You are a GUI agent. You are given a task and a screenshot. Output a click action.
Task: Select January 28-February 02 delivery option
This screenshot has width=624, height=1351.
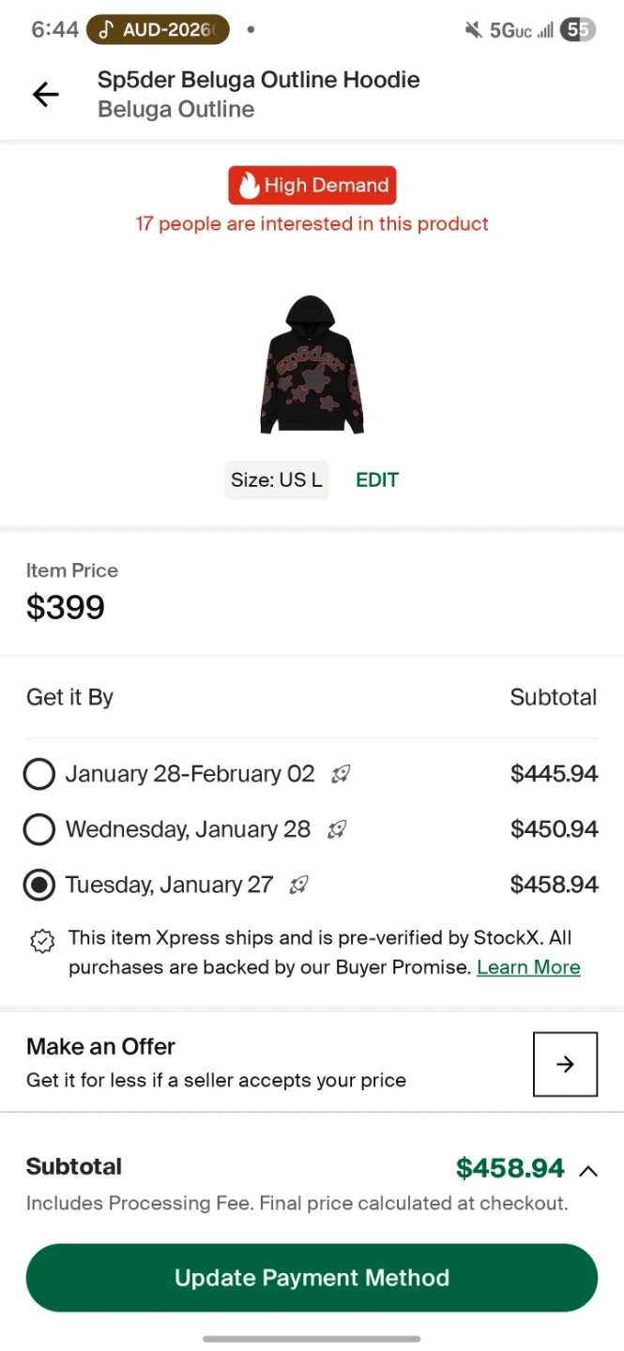(39, 774)
